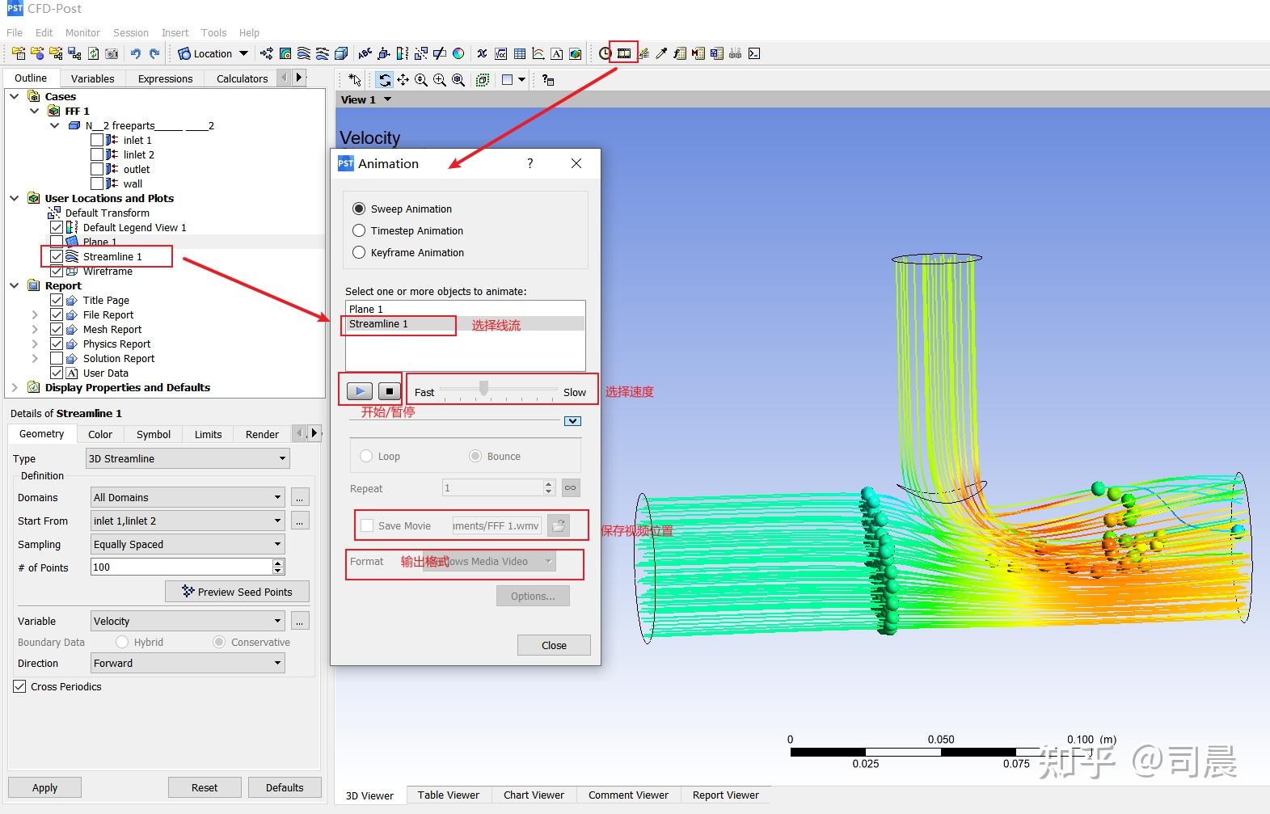Uncheck the Streamline 1 visibility checkbox
This screenshot has height=814, width=1270.
point(57,256)
